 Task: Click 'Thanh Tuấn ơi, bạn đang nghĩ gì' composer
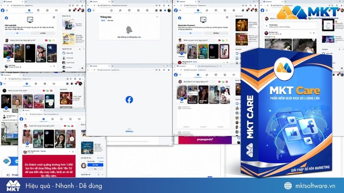(x=45, y=126)
